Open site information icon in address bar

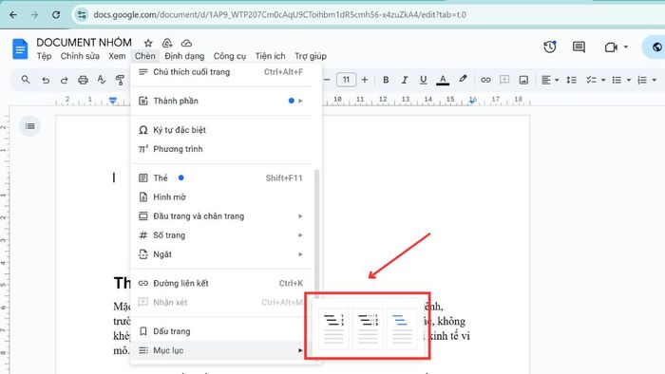[x=82, y=15]
